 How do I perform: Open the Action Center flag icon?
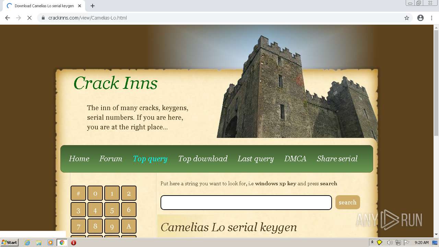[406, 243]
